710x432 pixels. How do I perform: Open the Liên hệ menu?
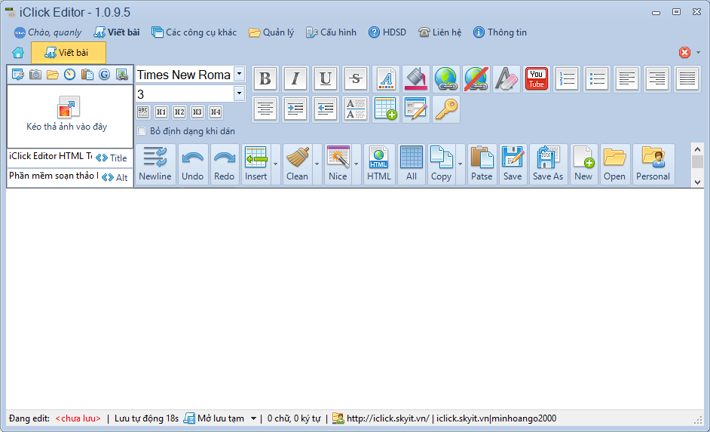[439, 32]
